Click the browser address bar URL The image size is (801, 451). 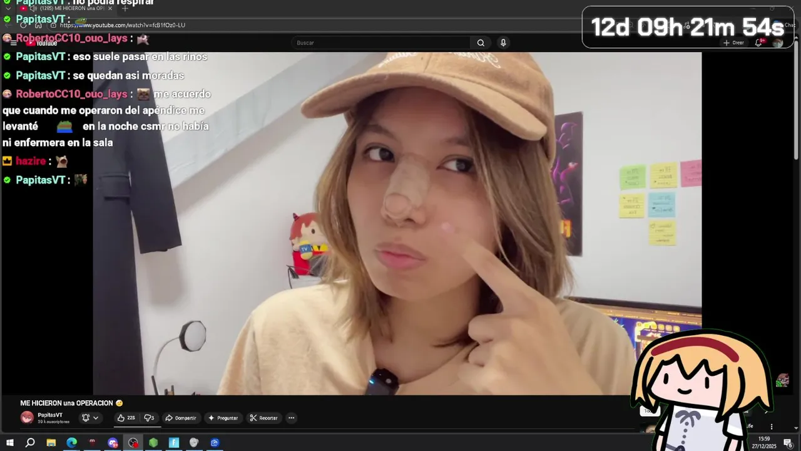coord(123,25)
